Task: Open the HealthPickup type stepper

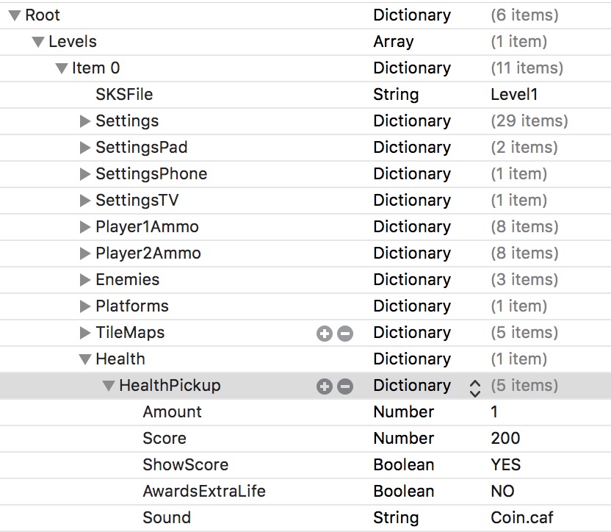Action: 474,387
